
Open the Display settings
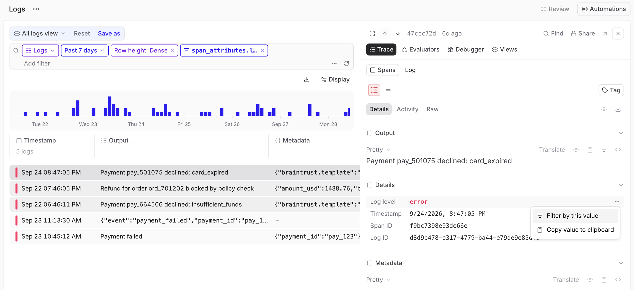(x=335, y=79)
